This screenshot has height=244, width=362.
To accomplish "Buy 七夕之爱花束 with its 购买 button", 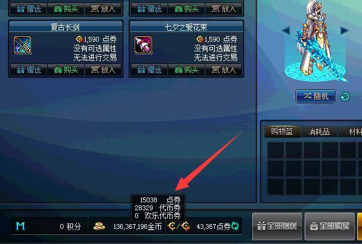I will (187, 69).
